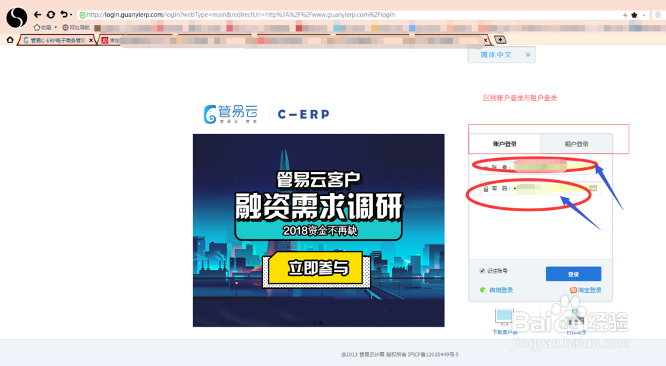This screenshot has width=666, height=366.
Task: Click the Sogou search box icon
Action: (x=658, y=15)
